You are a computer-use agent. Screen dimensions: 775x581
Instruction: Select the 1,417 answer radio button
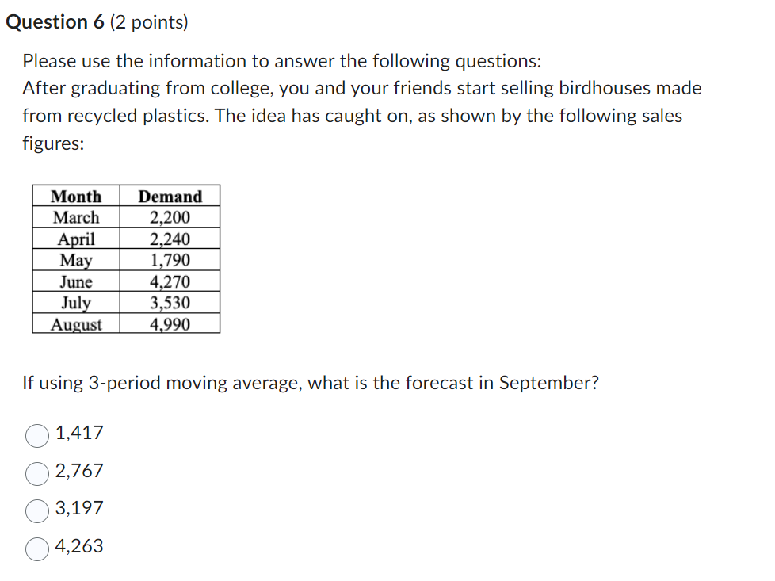tap(36, 434)
